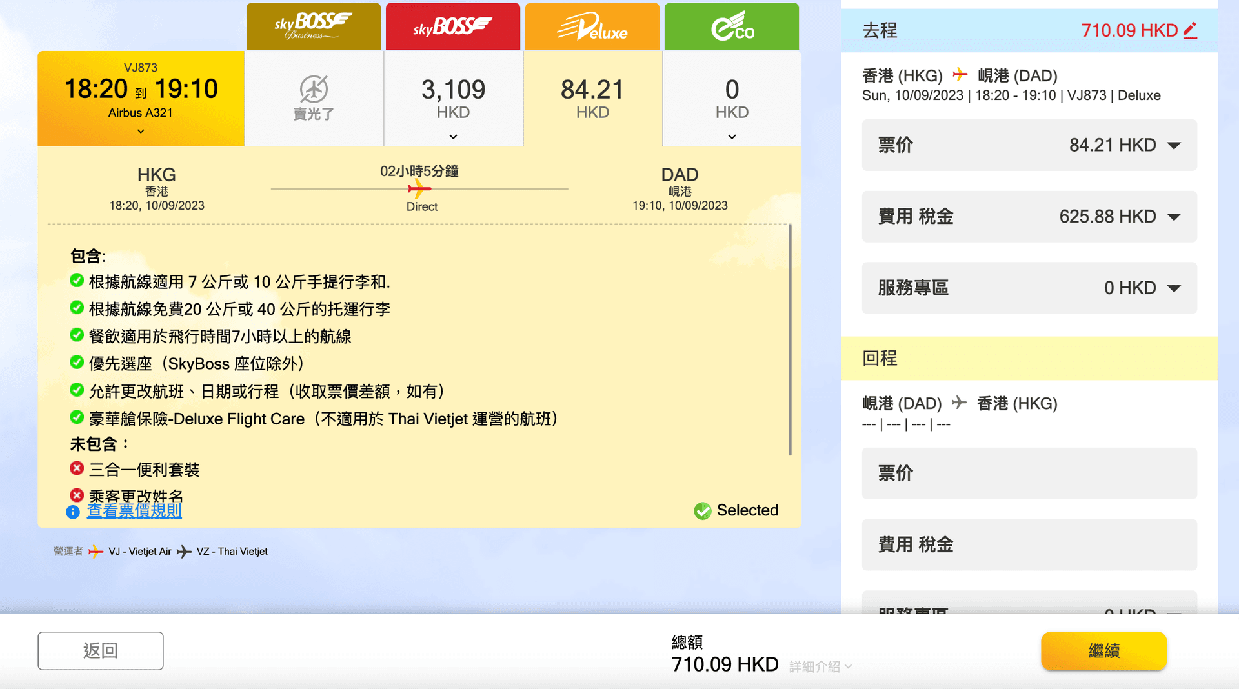Image resolution: width=1239 pixels, height=689 pixels.
Task: Select the green Eco fare class header
Action: click(732, 26)
